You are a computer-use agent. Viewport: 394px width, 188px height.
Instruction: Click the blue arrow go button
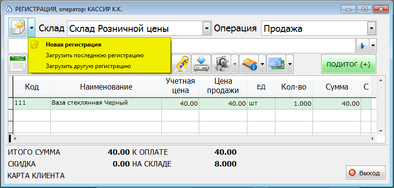tap(363, 46)
